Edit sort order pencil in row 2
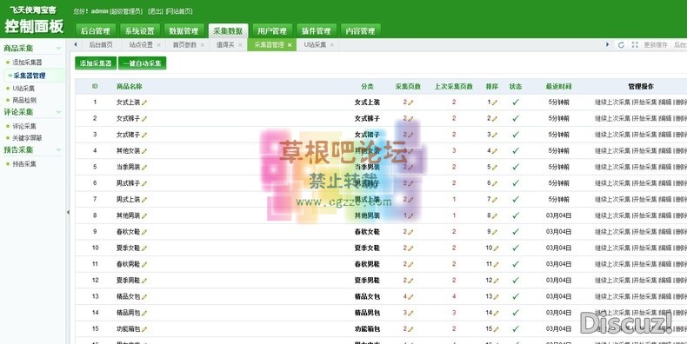Screen dimensions: 687x344 [495, 119]
